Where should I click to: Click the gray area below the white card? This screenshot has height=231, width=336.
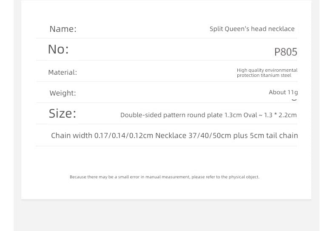166,215
